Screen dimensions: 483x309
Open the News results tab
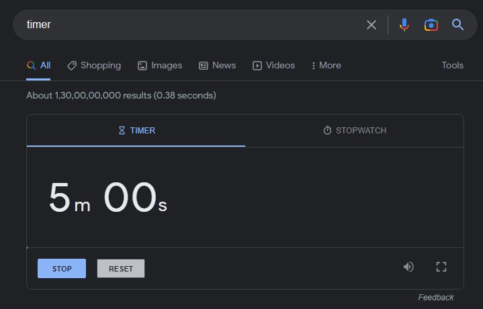coord(217,66)
